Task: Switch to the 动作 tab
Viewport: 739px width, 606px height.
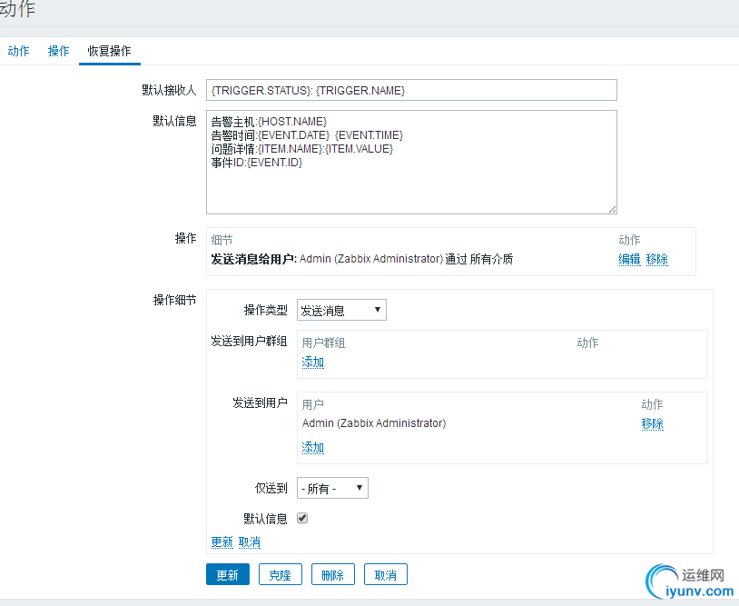Action: [x=18, y=51]
